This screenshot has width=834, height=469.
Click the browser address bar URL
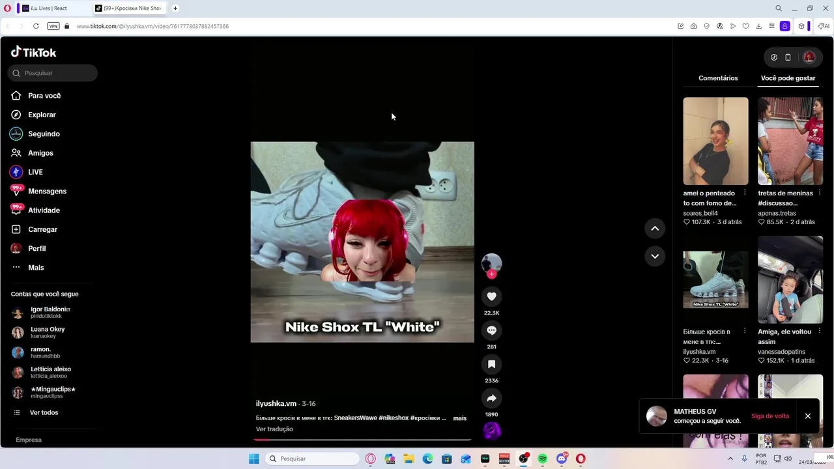click(152, 26)
